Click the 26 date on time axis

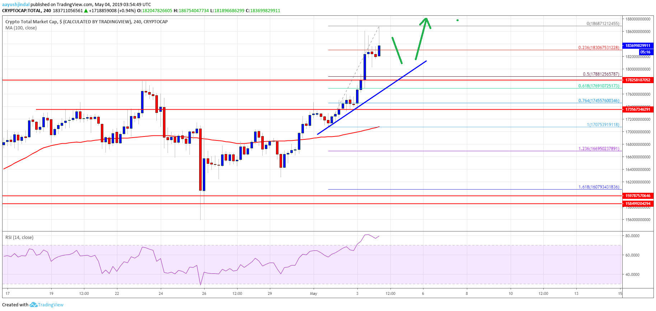(x=204, y=293)
